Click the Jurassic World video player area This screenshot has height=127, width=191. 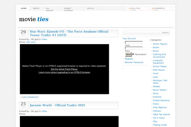point(69,122)
